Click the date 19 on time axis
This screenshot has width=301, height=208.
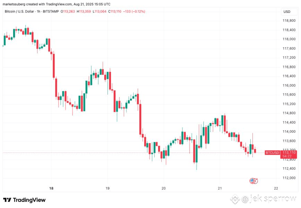108,189
